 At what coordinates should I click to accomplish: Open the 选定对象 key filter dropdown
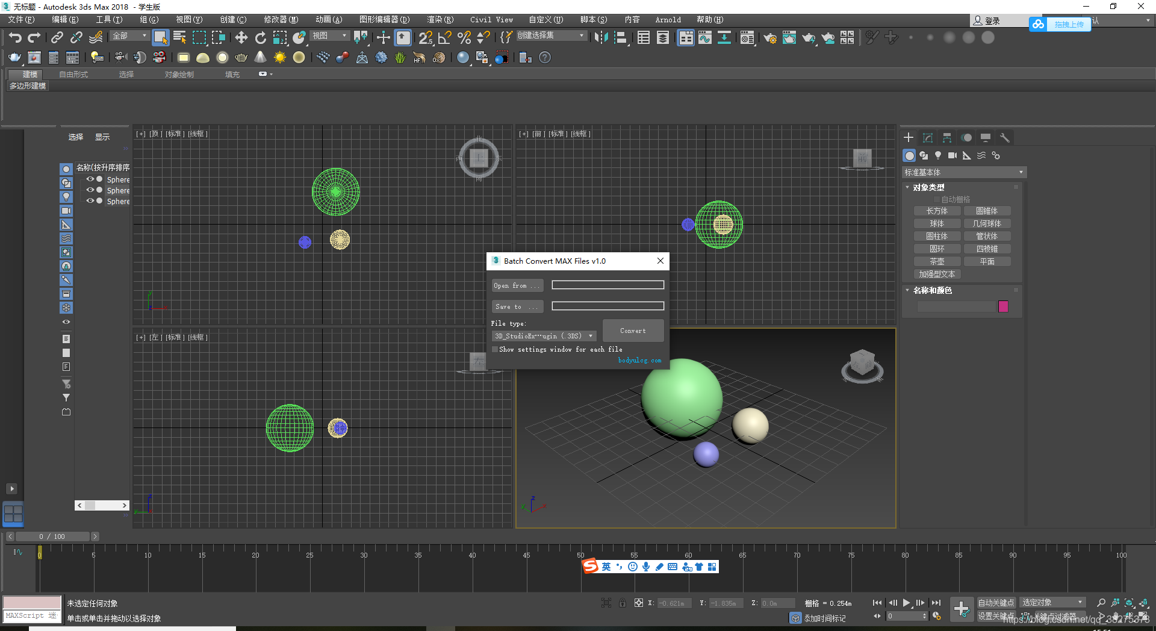(x=1054, y=603)
